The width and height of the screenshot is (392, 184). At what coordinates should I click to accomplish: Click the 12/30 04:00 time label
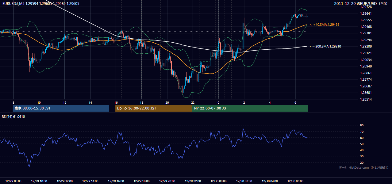pyautogui.click(x=270, y=181)
